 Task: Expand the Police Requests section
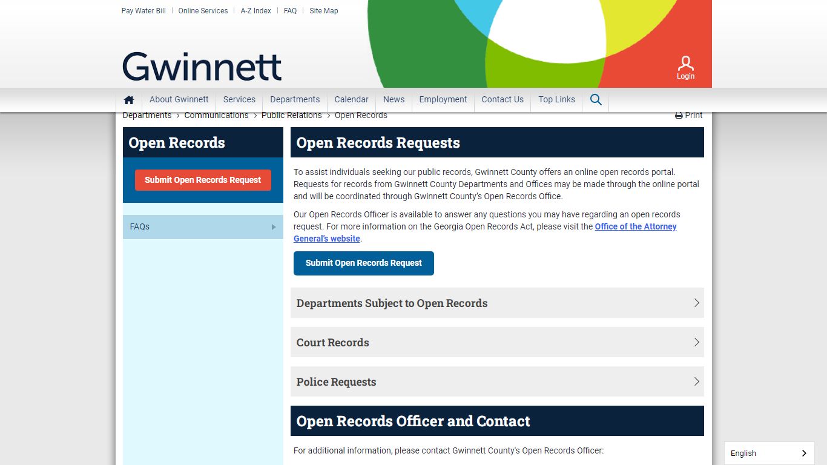coord(497,381)
